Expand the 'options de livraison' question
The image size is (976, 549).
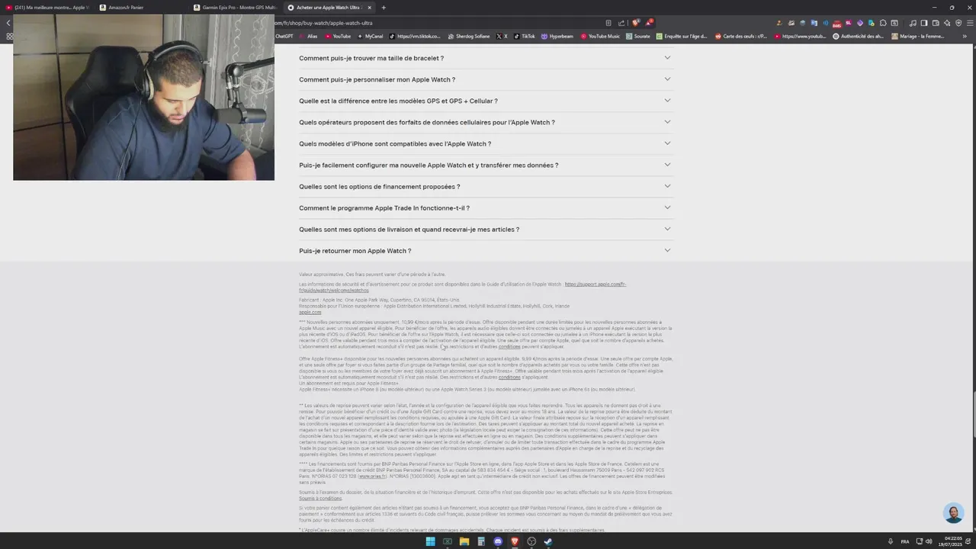click(485, 229)
